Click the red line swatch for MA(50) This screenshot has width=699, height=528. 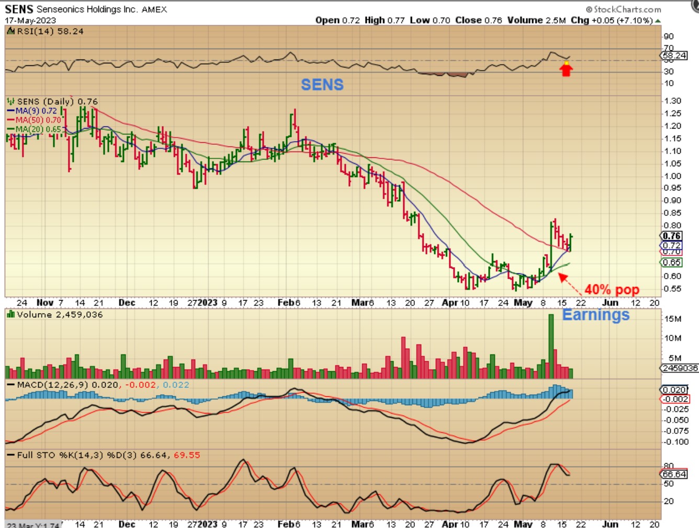(10, 120)
